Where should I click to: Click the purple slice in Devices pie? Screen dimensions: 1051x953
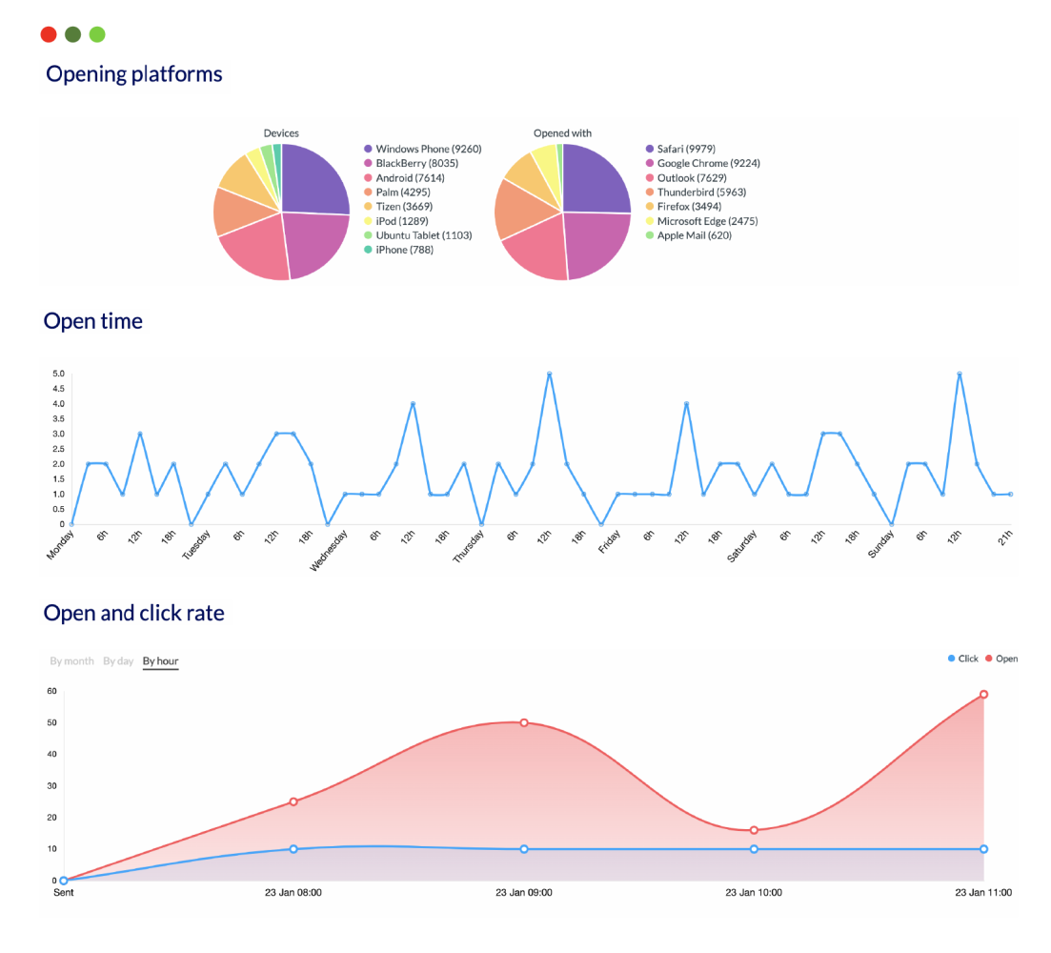tap(314, 178)
